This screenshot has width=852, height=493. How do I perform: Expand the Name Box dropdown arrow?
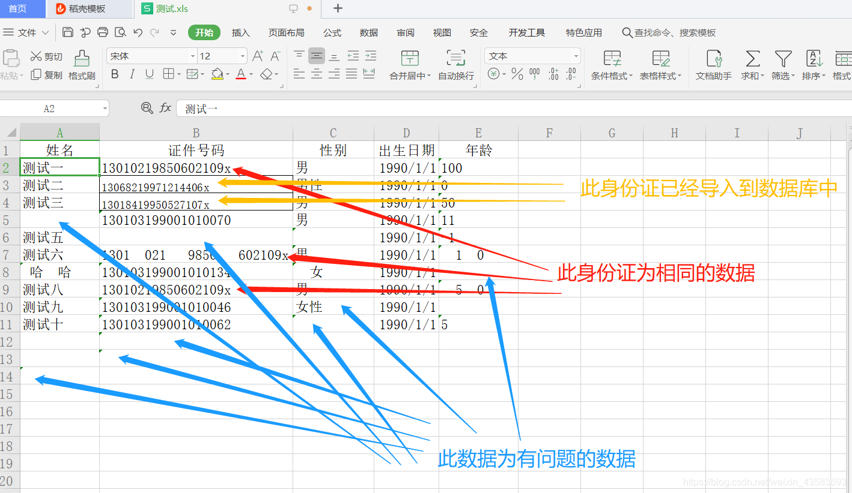coord(105,109)
